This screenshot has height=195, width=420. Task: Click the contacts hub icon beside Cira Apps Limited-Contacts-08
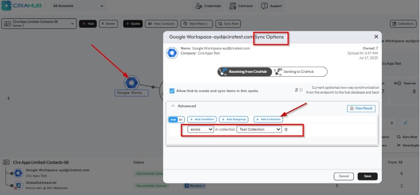tap(6, 162)
